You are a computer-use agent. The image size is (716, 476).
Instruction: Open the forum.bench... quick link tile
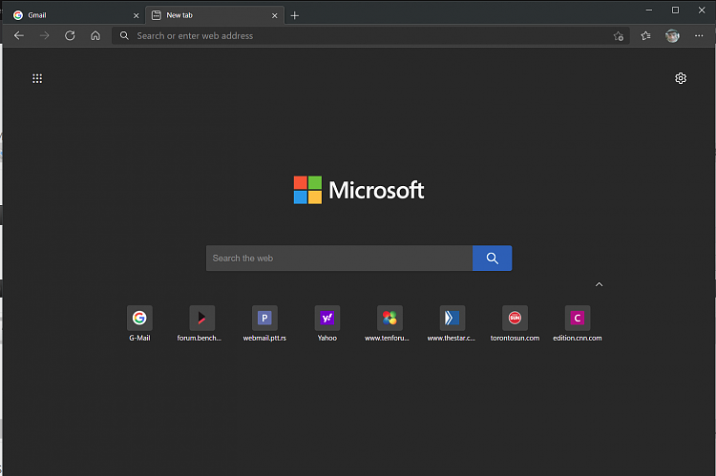click(200, 324)
